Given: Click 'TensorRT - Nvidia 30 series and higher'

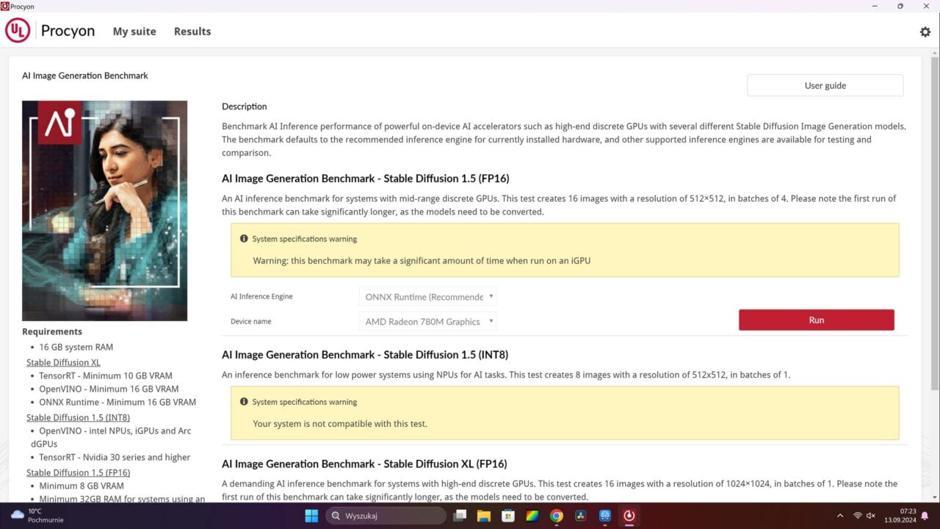Looking at the screenshot, I should coord(115,457).
